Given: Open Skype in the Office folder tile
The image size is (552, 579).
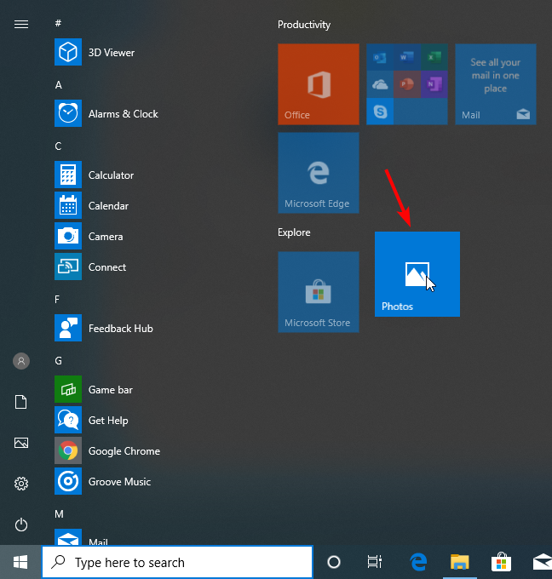Looking at the screenshot, I should pos(380,112).
